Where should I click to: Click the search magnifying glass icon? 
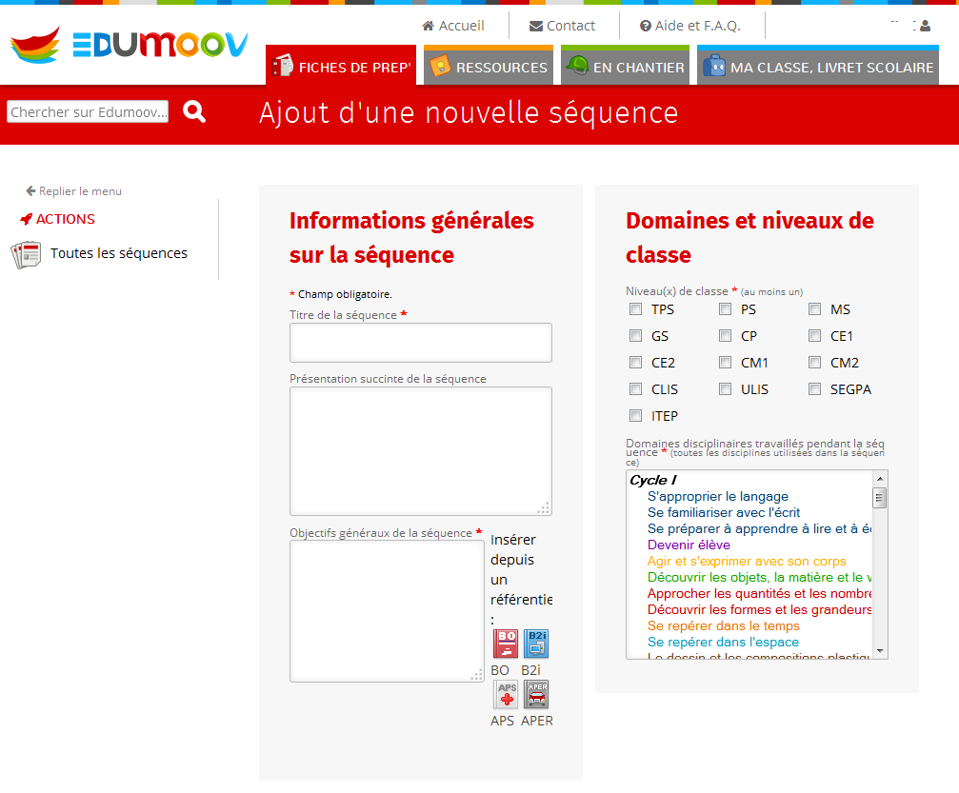[194, 112]
